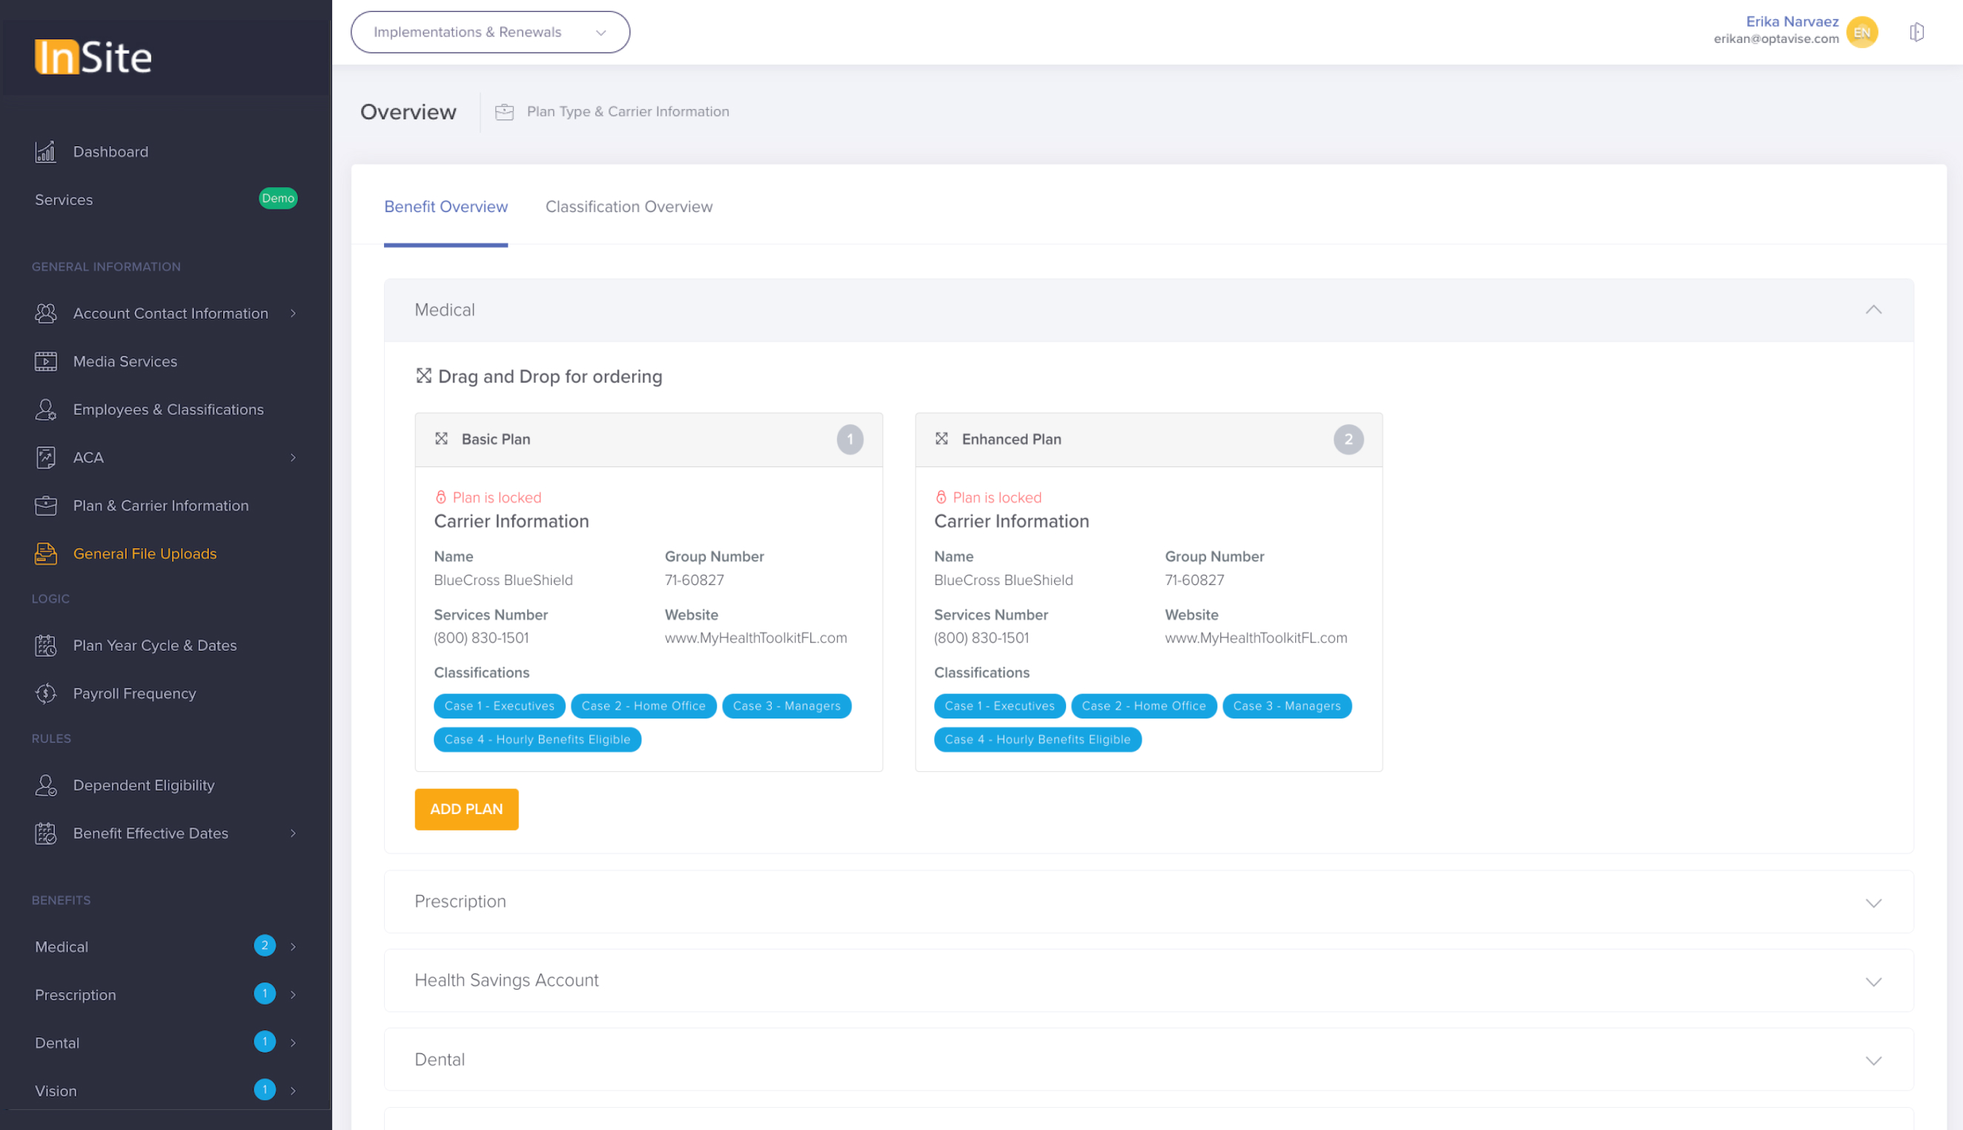Click the document icon next to the user avatar
The image size is (1963, 1130).
click(x=1916, y=32)
